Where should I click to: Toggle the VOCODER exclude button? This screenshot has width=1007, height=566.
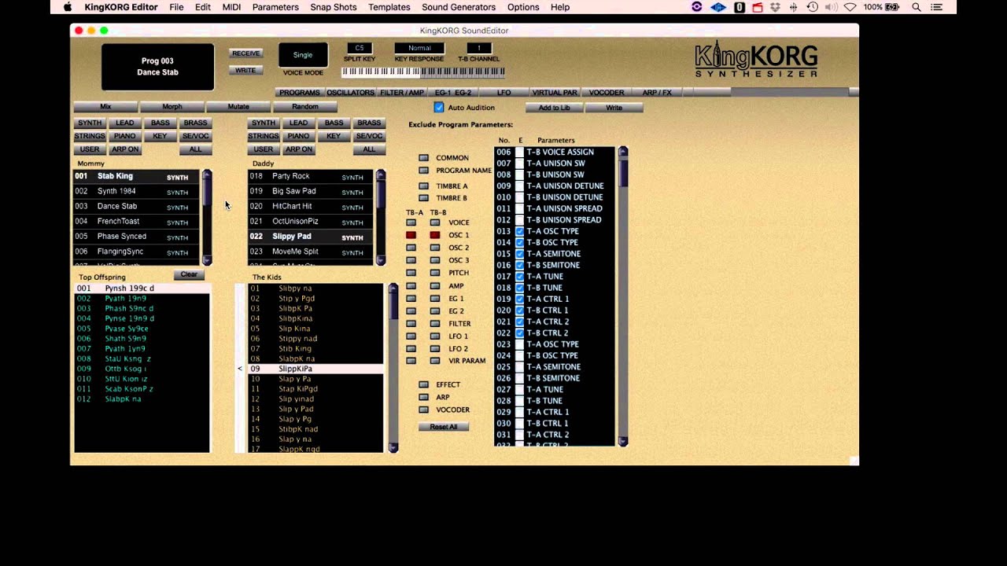(423, 410)
